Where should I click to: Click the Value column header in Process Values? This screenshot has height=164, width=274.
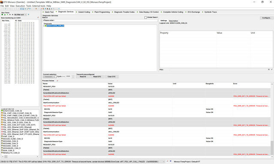pos(110,84)
